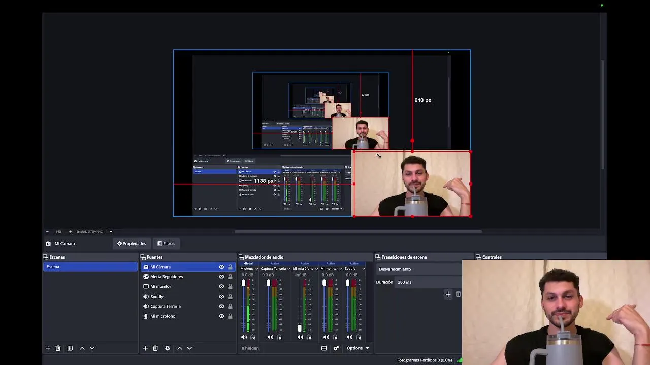Viewport: 650px width, 365px height.
Task: Hide the Captura Terraria source
Action: (x=221, y=306)
